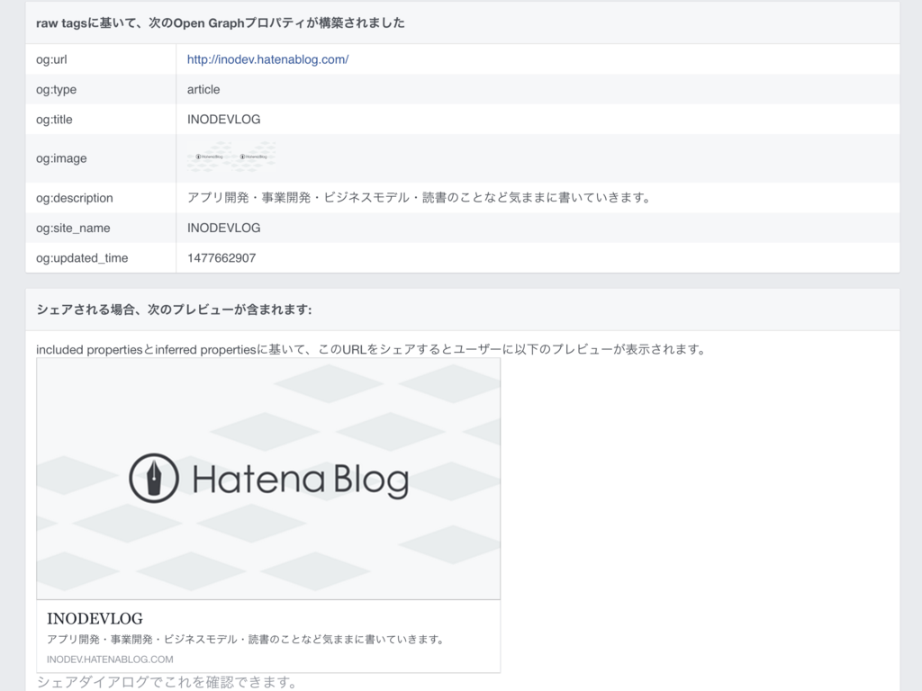
Task: Select the og:description value text
Action: (x=419, y=197)
